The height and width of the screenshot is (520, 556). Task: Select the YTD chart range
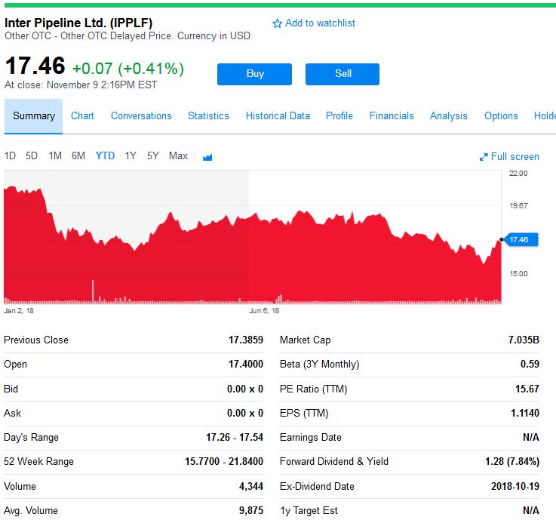[x=105, y=156]
